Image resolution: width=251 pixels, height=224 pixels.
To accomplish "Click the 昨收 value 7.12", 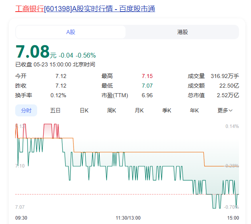I will pyautogui.click(x=61, y=86).
